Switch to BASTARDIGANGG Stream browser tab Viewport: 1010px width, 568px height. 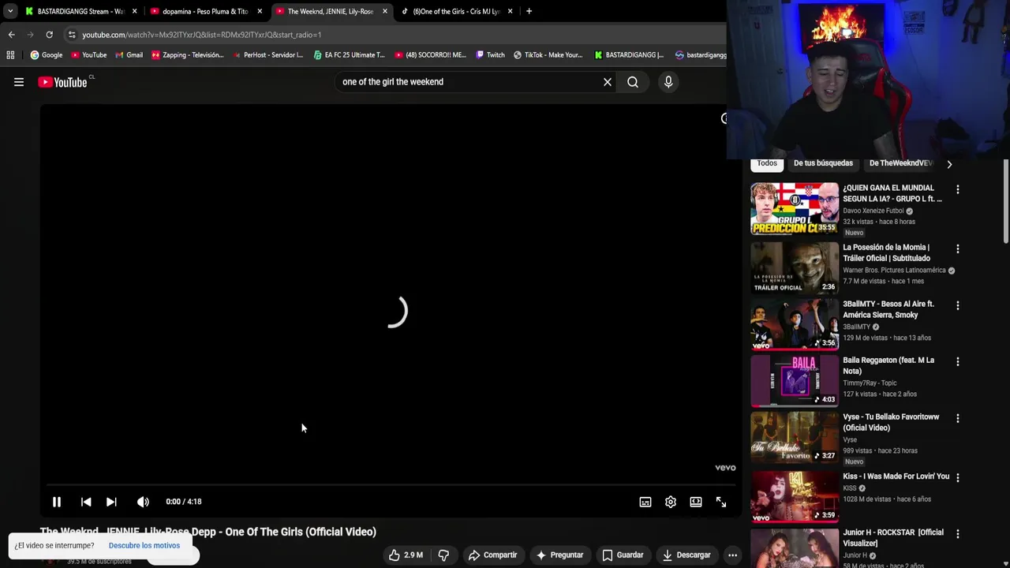point(80,11)
